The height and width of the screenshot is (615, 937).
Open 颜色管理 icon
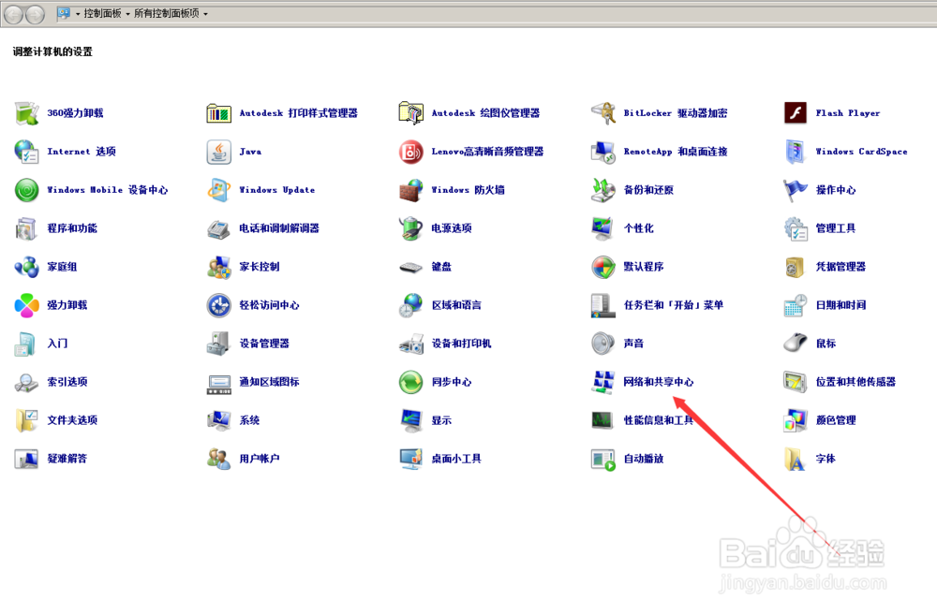pyautogui.click(x=796, y=420)
